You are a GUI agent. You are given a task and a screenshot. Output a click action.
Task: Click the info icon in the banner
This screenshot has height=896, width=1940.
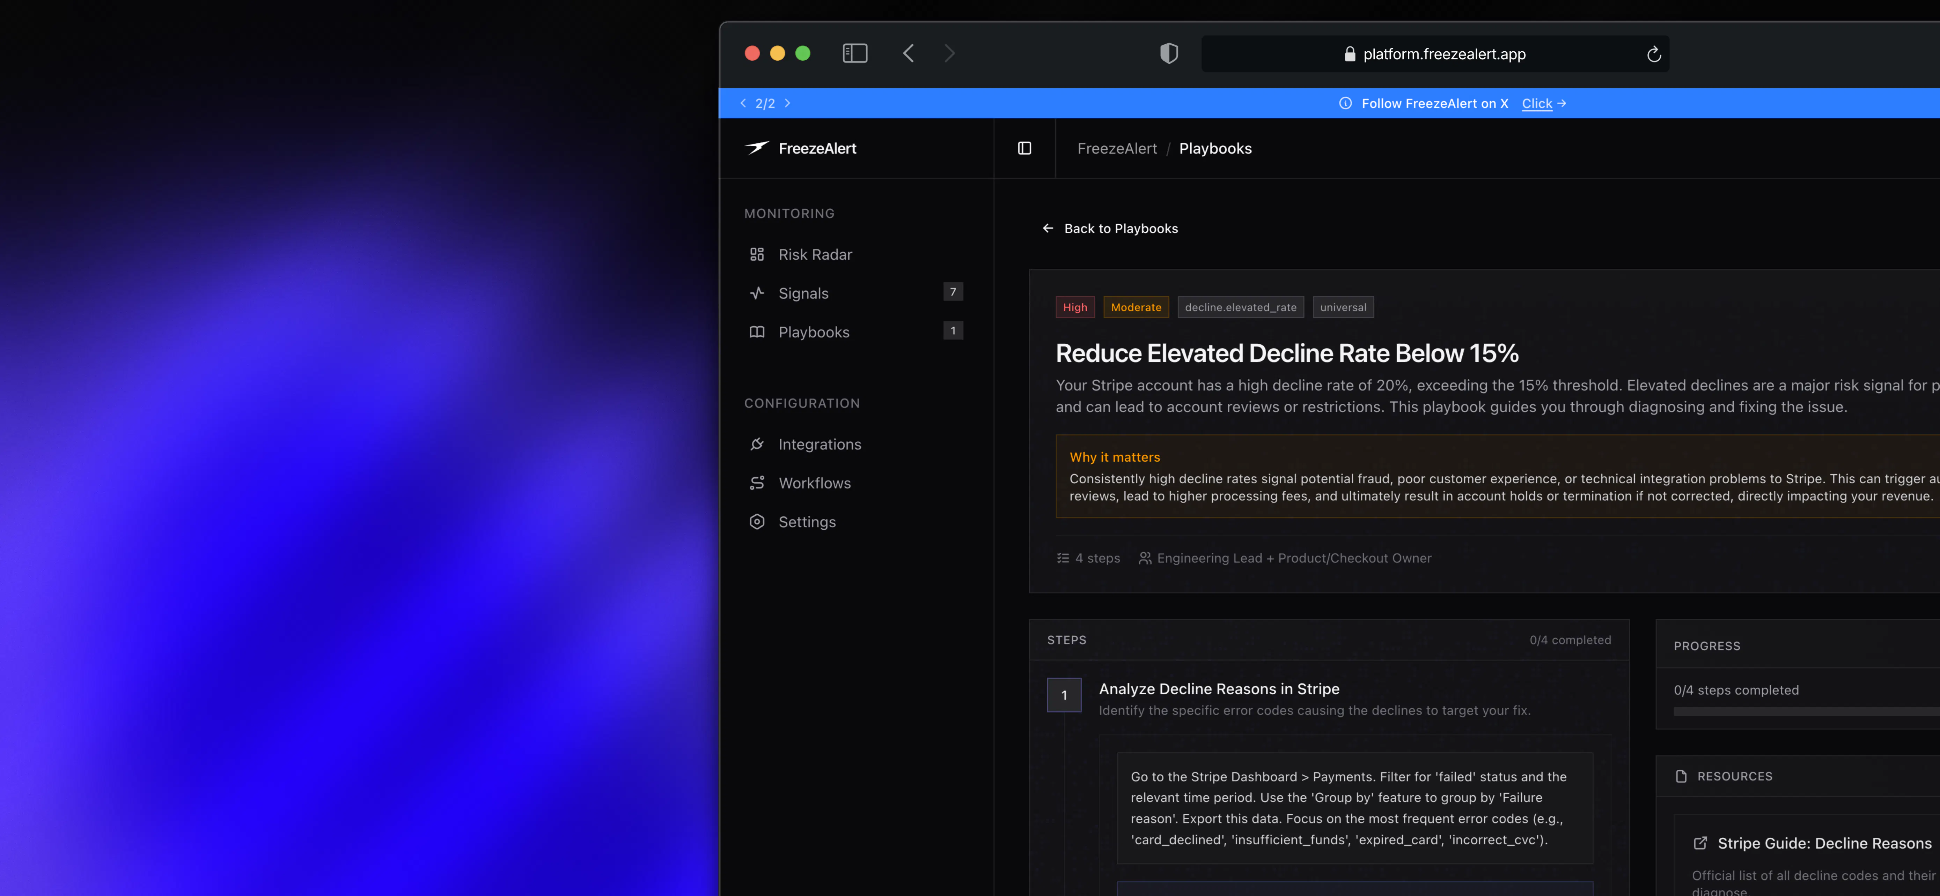click(x=1345, y=103)
